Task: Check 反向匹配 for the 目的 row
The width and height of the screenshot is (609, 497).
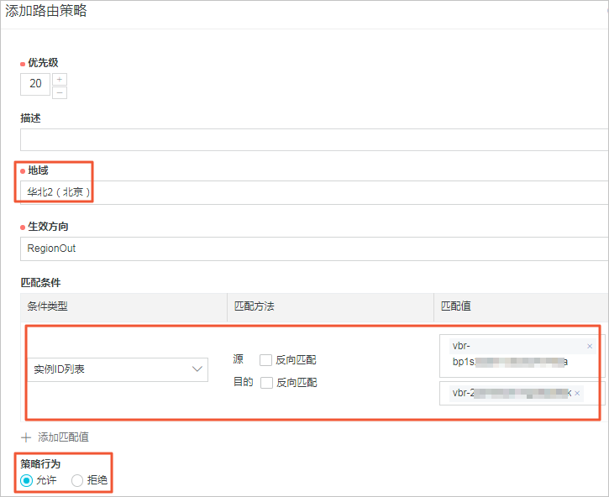Action: (x=266, y=383)
